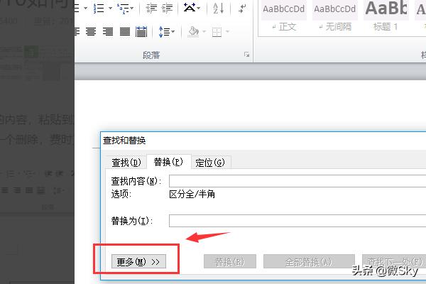426x284 pixels.
Task: Switch to the 查找 tab
Action: click(x=125, y=163)
